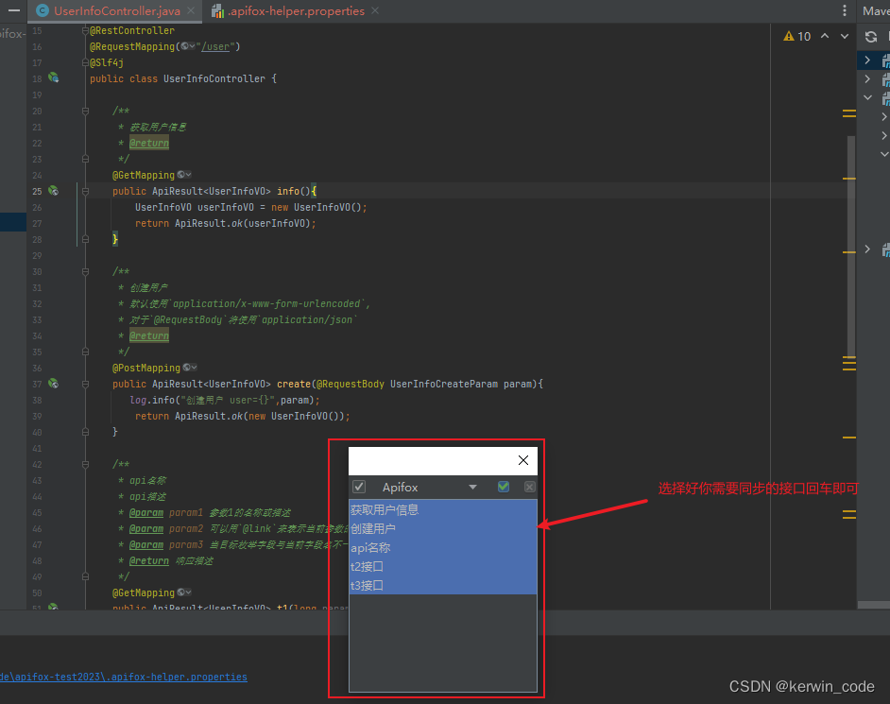Select t2接口 in the API list
The image size is (890, 704).
click(443, 566)
